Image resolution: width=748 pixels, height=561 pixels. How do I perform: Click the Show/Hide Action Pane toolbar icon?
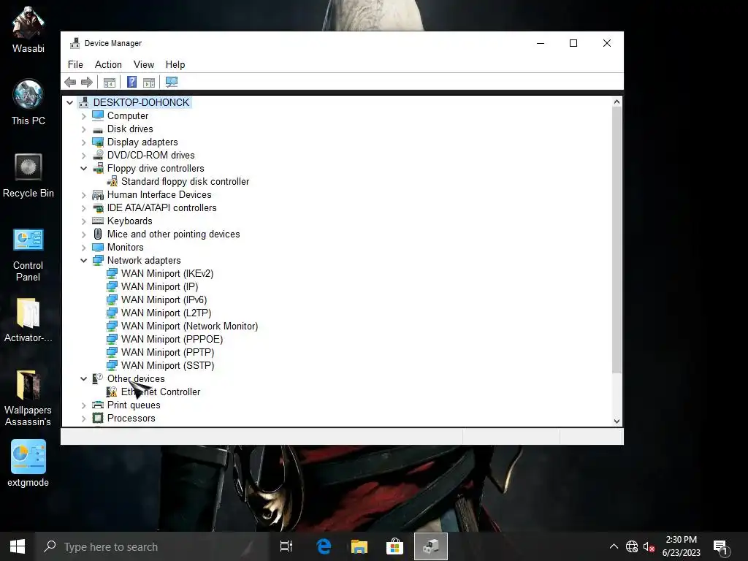149,82
